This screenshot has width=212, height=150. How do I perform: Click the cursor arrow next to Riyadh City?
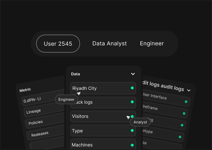click(79, 93)
